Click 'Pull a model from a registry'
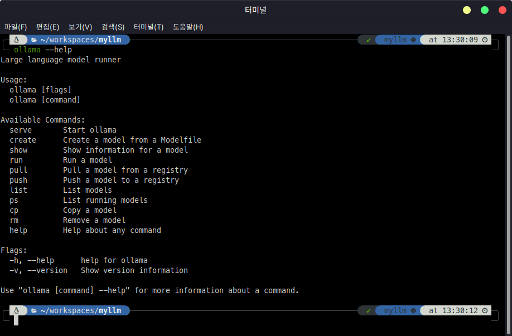 tap(125, 171)
